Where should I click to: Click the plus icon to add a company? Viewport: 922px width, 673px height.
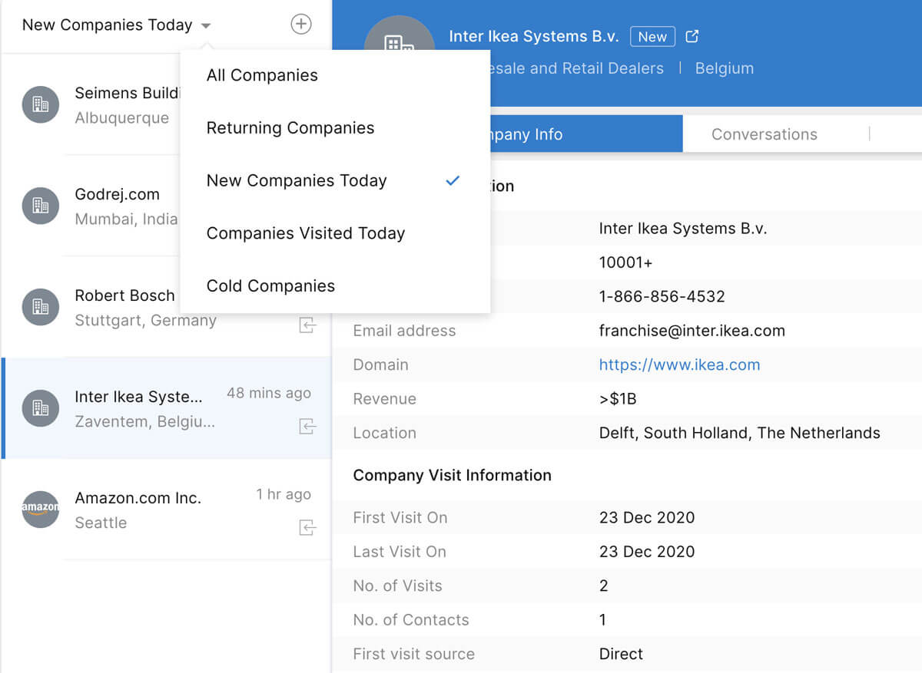point(301,25)
